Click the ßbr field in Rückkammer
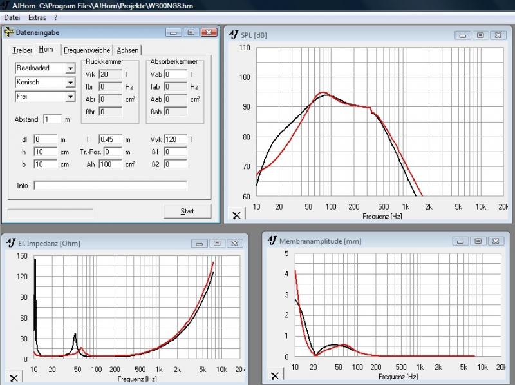Viewport: 515px width, 385px height. coord(110,112)
